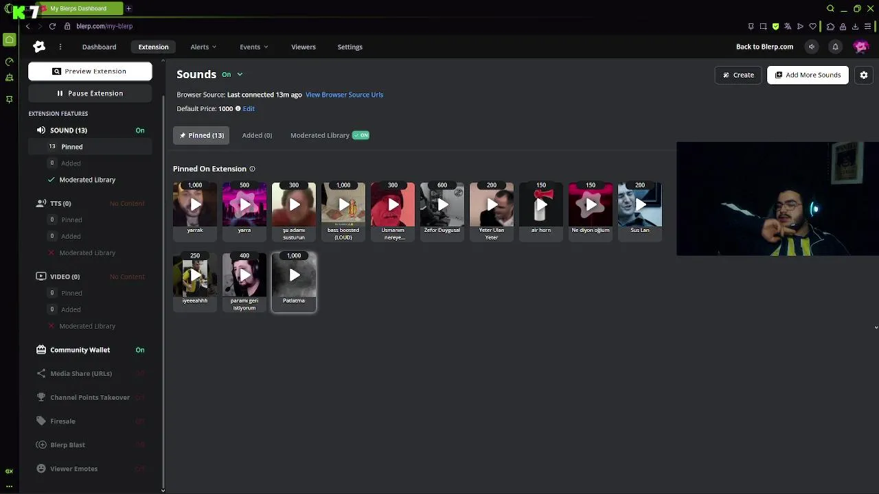Click Add More Sounds button
The height and width of the screenshot is (494, 879).
(x=808, y=75)
